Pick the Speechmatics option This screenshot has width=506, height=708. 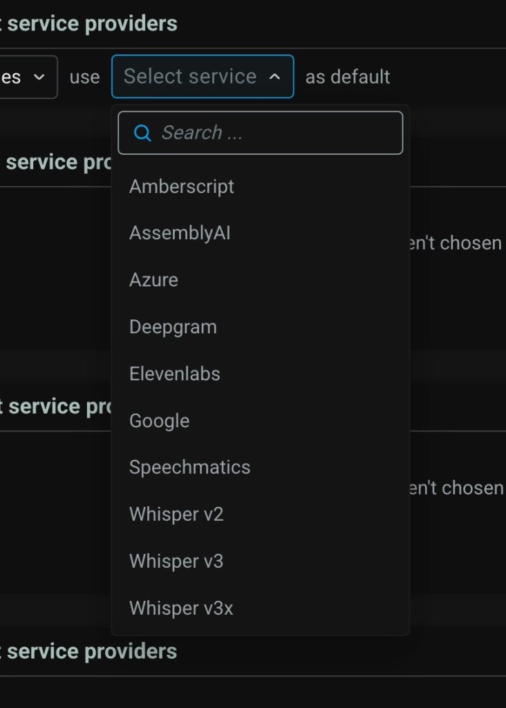(189, 467)
